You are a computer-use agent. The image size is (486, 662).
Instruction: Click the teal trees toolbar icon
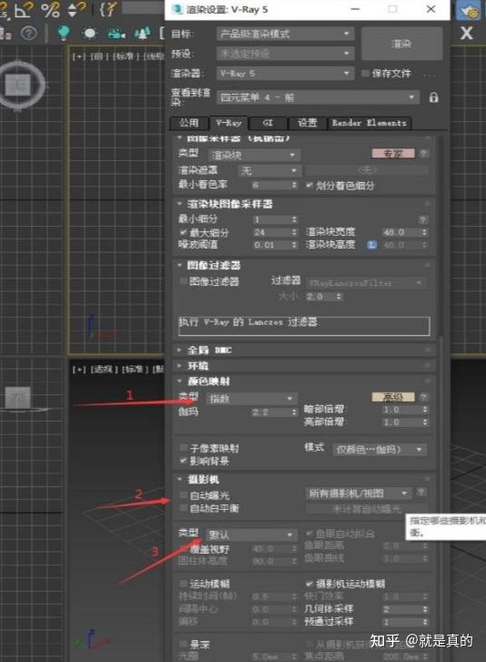[142, 33]
